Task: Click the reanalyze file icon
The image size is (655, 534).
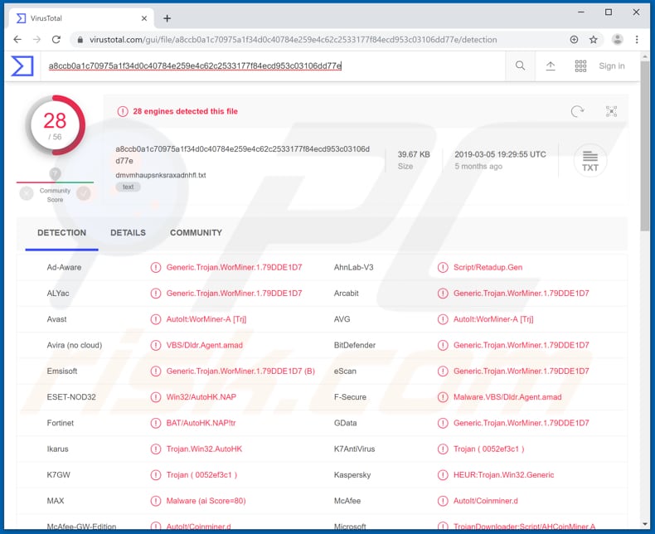Action: pyautogui.click(x=577, y=111)
